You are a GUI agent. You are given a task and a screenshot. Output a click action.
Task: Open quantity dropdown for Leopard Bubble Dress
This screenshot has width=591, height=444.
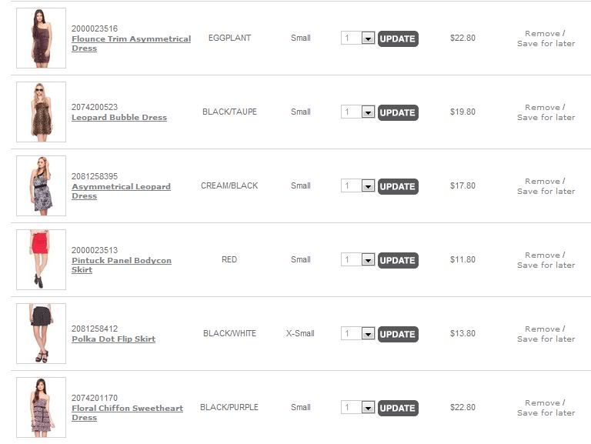pyautogui.click(x=367, y=112)
